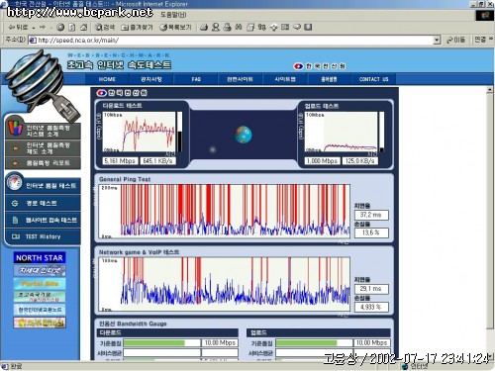Open the 즐겨찾기 favorites toolbar button
Screen dimensions: 495x371
click(x=137, y=28)
